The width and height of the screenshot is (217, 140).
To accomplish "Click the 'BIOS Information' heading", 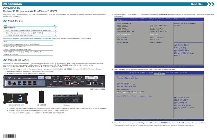I will tap(124, 24).
